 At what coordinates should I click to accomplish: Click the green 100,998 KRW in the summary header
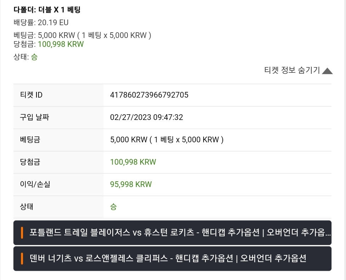pyautogui.click(x=61, y=44)
